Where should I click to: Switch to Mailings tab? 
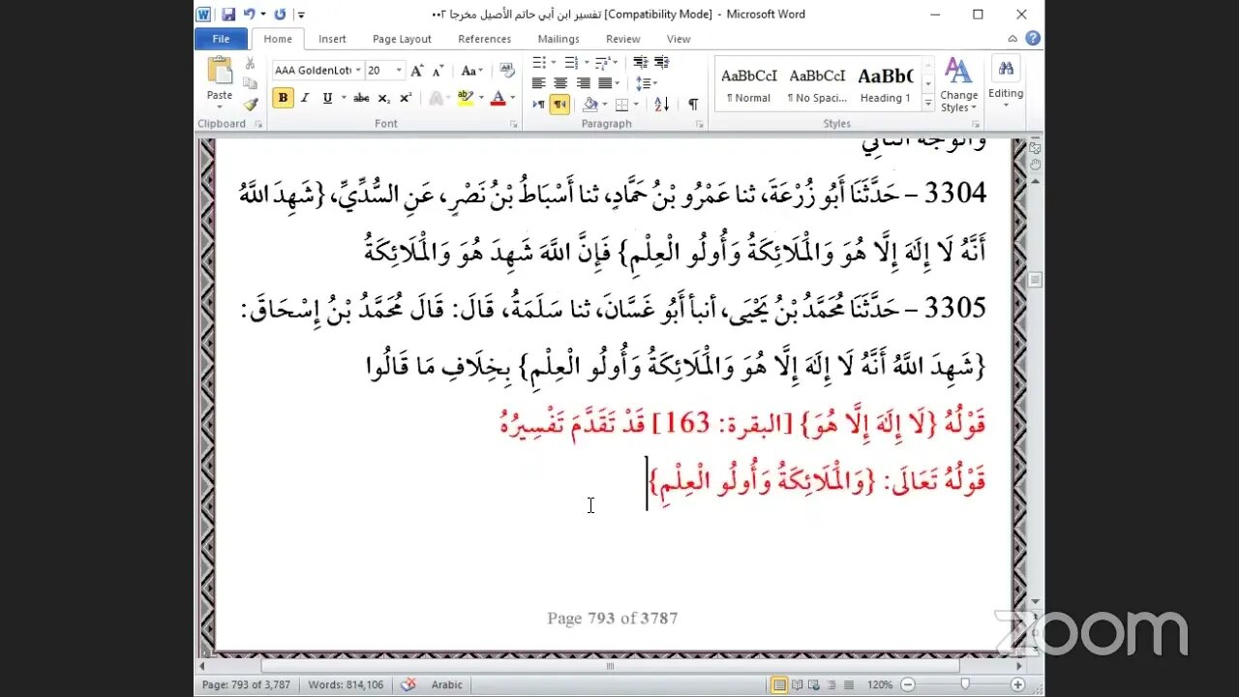pyautogui.click(x=559, y=39)
